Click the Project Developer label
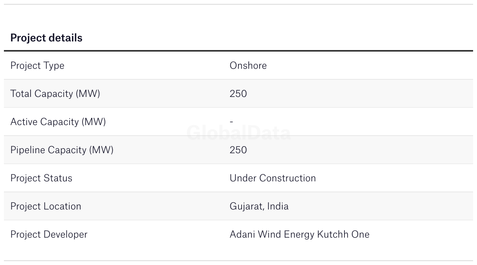The width and height of the screenshot is (477, 265). [x=49, y=235]
